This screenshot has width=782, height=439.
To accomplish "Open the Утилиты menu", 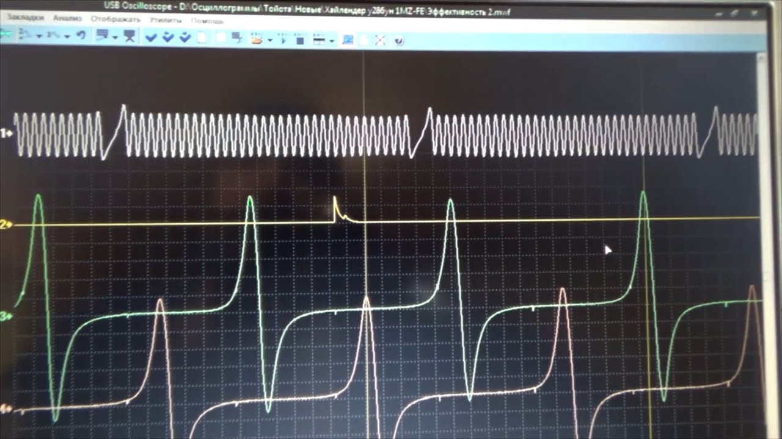I will pyautogui.click(x=166, y=20).
